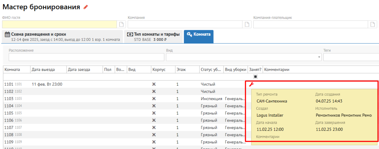Image resolution: width=379 pixels, height=149 pixels.
Task: Click the document icon beside Компания-плательщик field
Action: tap(373, 24)
